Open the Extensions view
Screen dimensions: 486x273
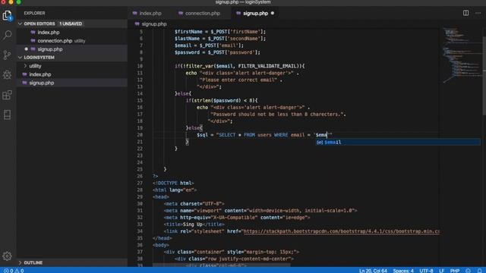pos(7,95)
